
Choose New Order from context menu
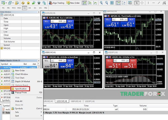coord(27,70)
